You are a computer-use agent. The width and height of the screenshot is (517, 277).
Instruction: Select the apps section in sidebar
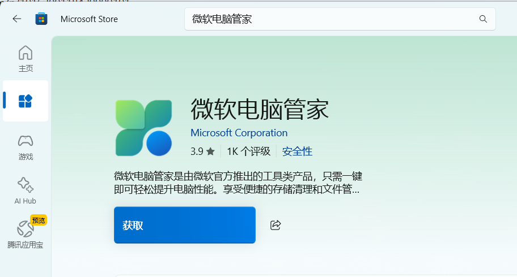26,101
